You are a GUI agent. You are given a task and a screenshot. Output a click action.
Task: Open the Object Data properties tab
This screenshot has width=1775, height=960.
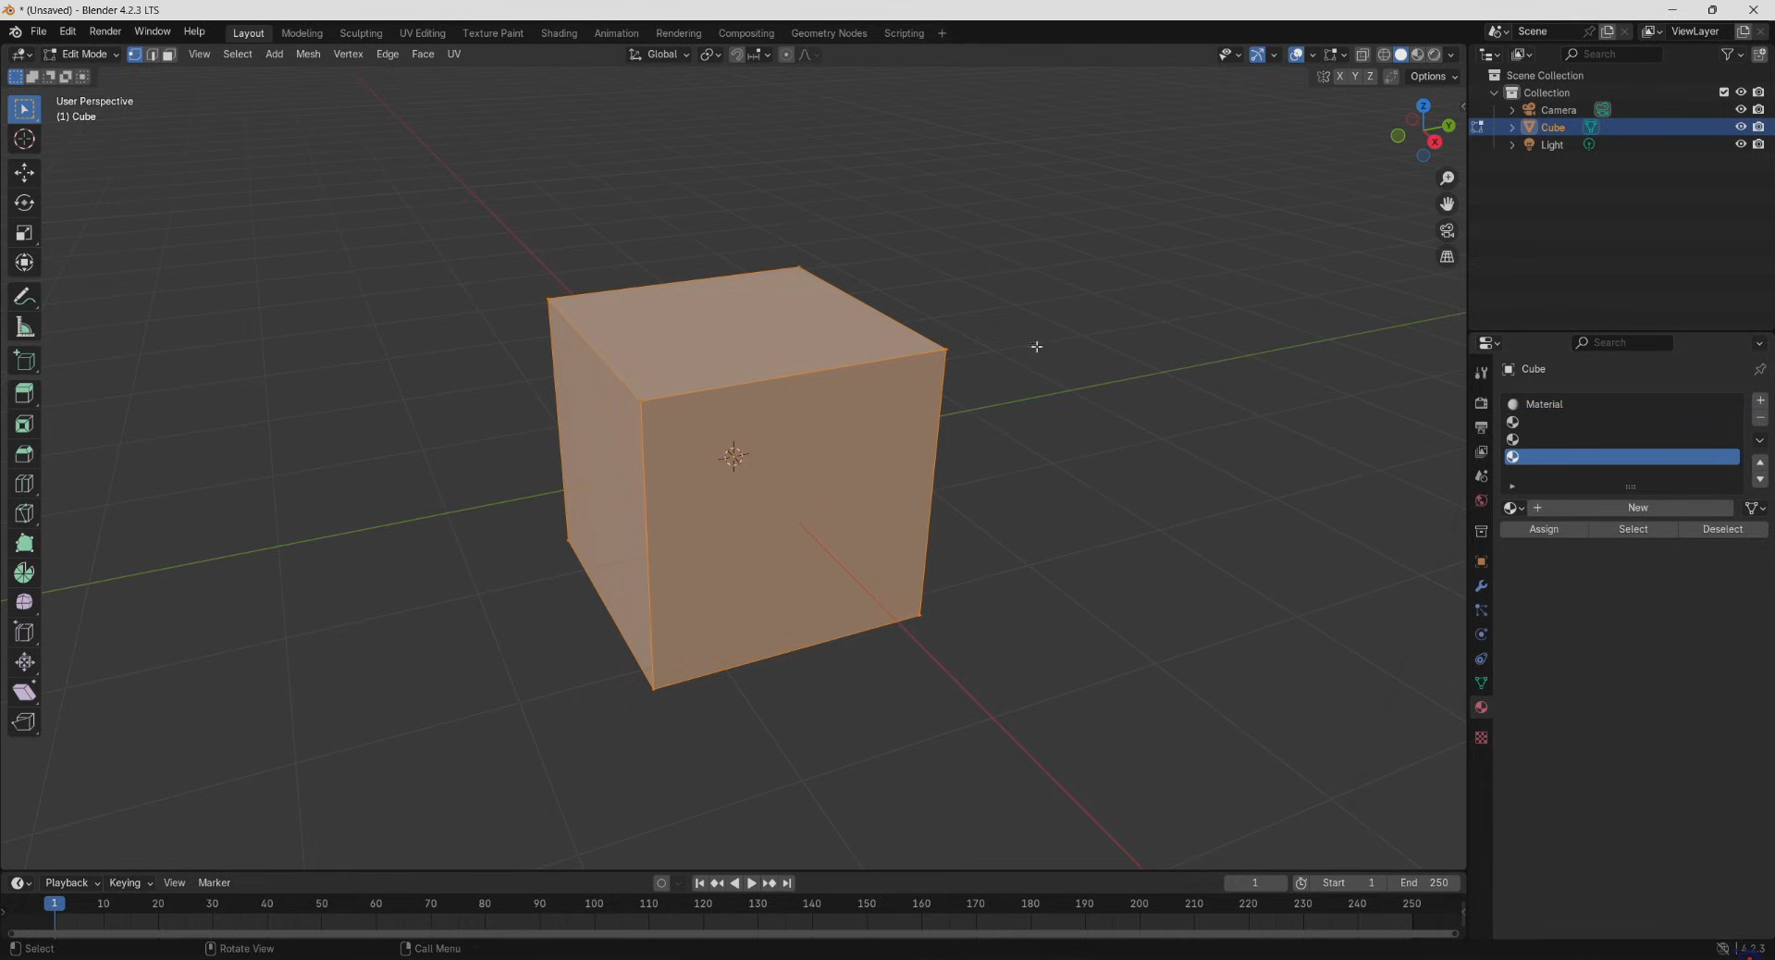(x=1481, y=683)
